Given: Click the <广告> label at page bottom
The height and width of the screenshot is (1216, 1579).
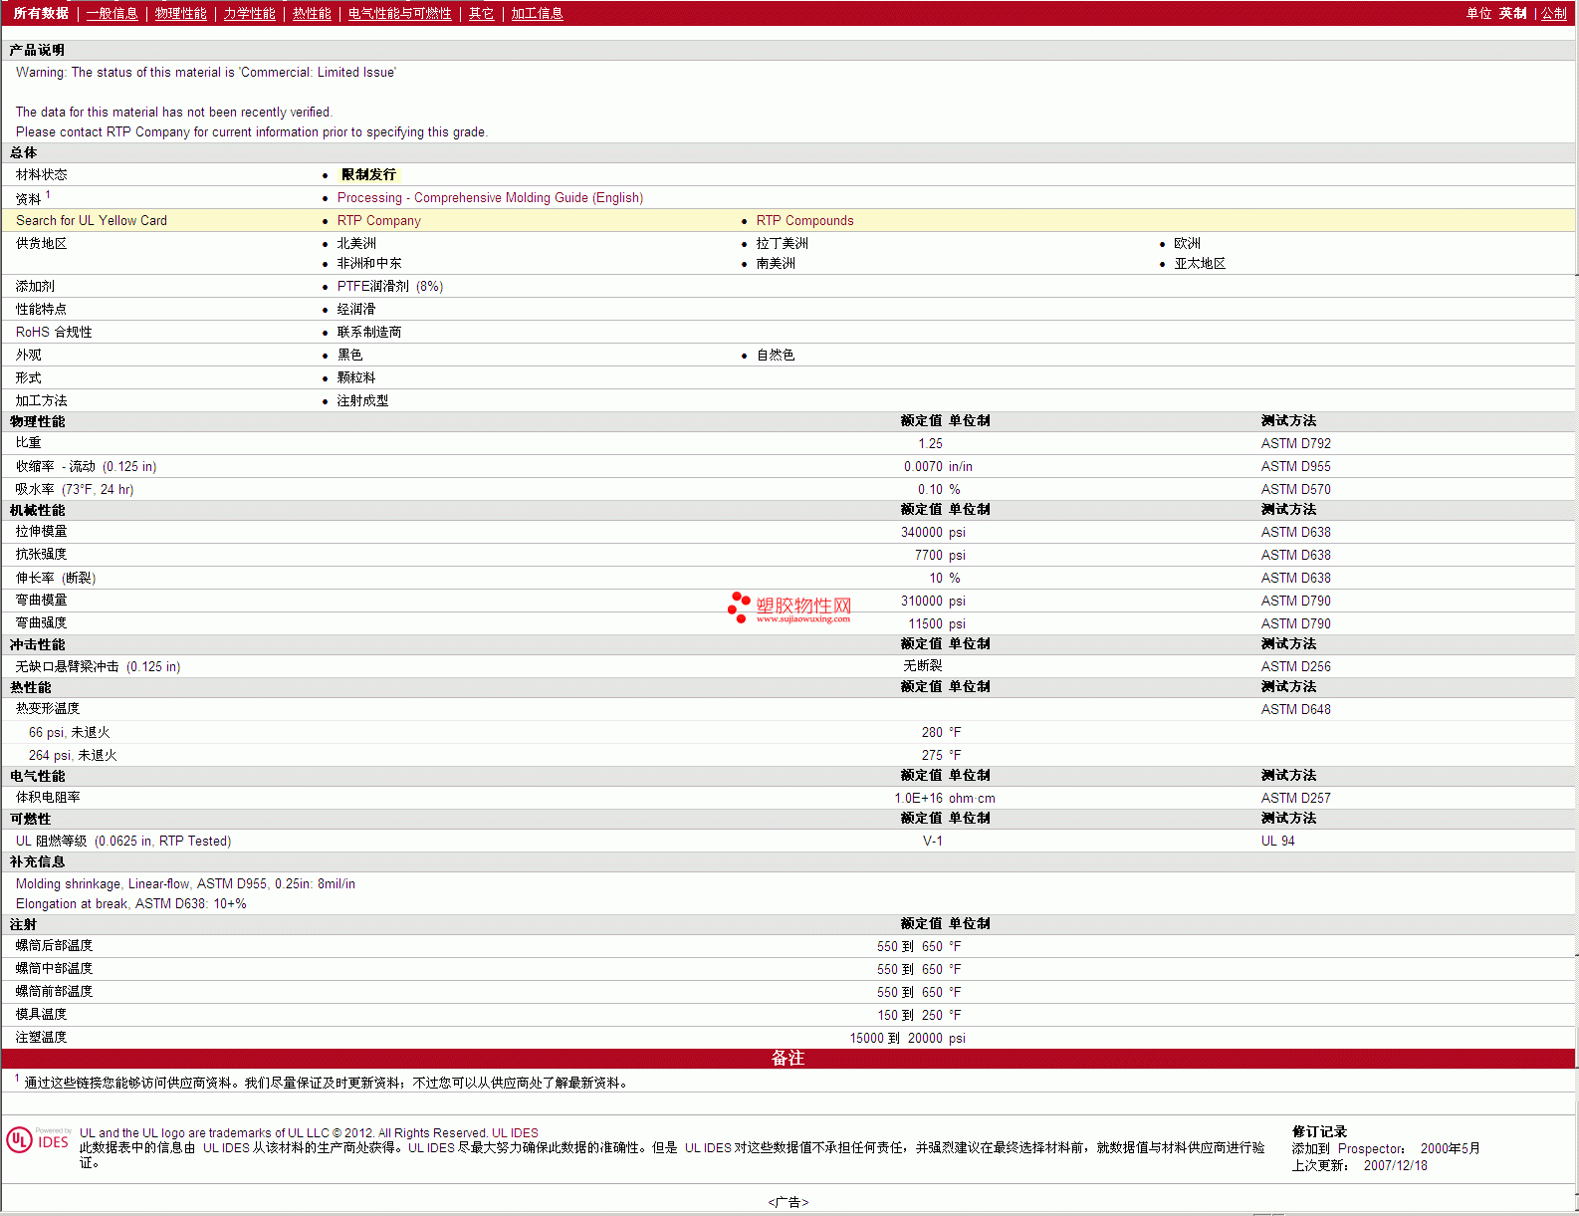Looking at the screenshot, I should coord(788,1202).
